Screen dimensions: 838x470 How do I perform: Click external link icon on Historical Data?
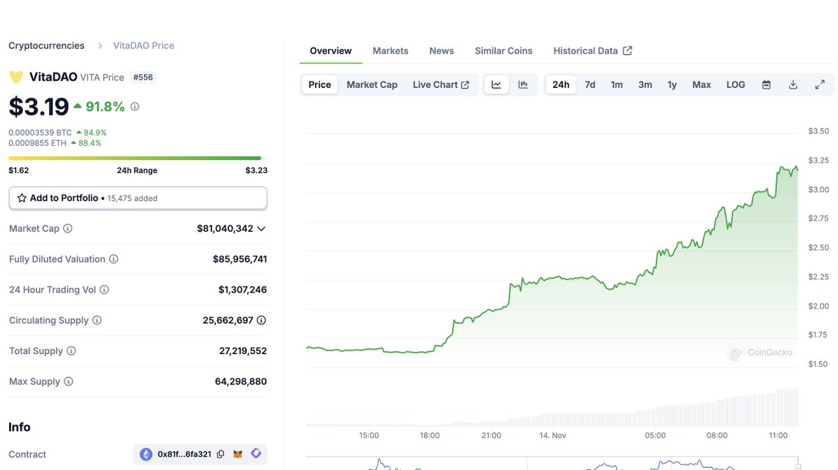tap(628, 50)
